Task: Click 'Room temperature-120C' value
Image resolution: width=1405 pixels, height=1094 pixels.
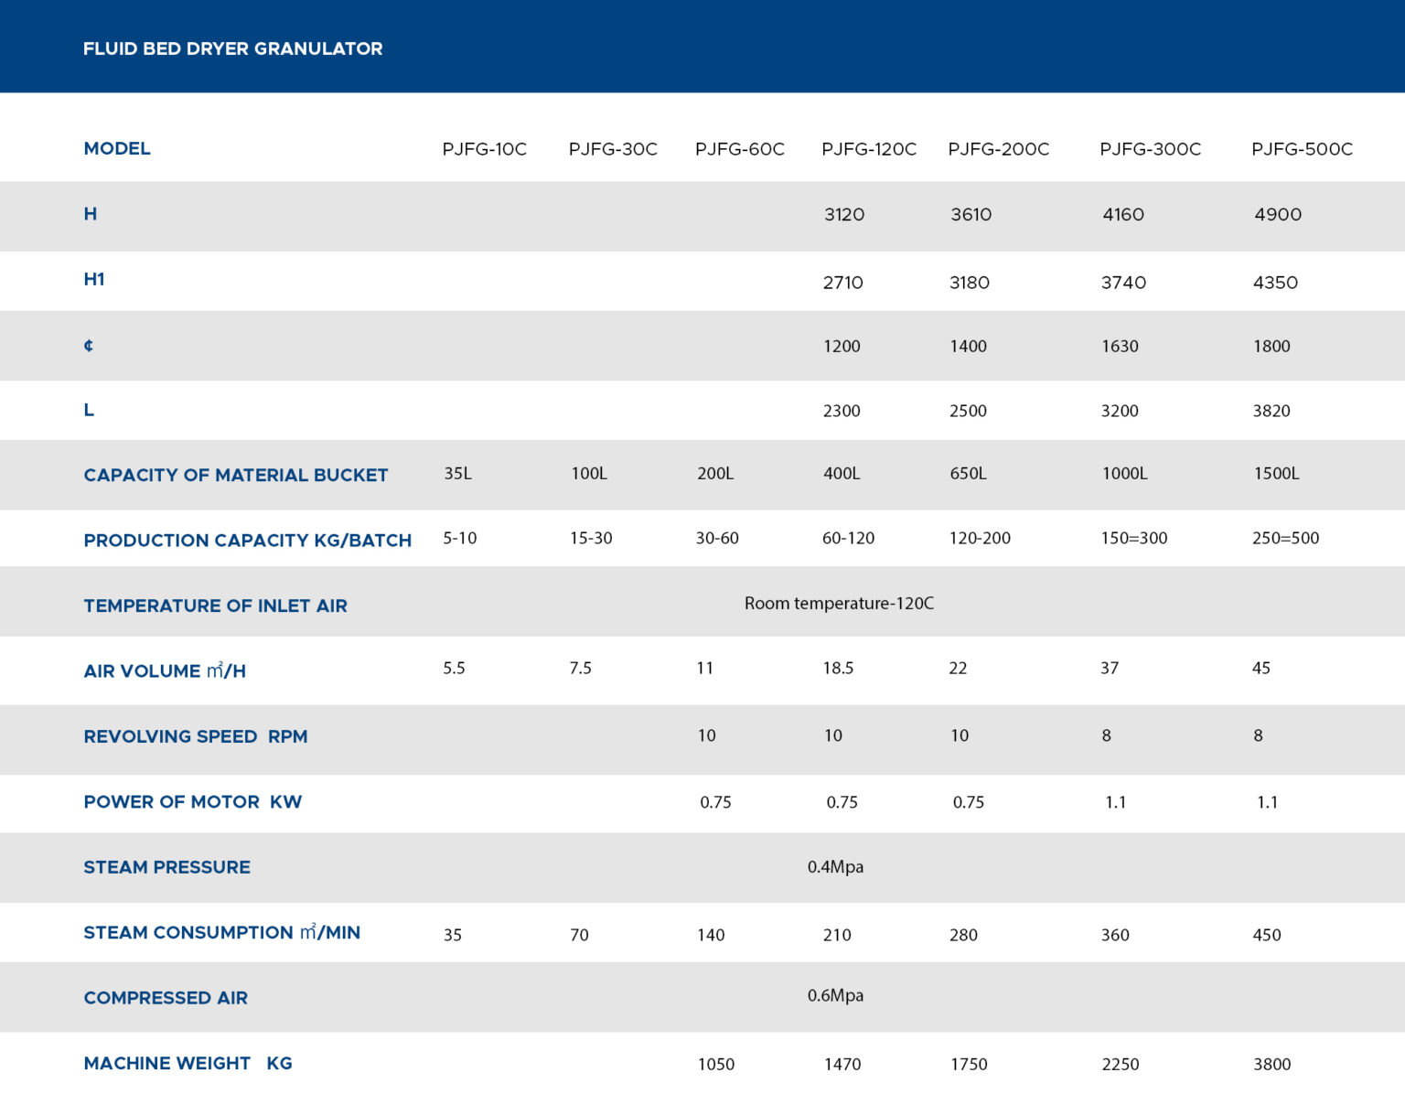Action: (840, 603)
